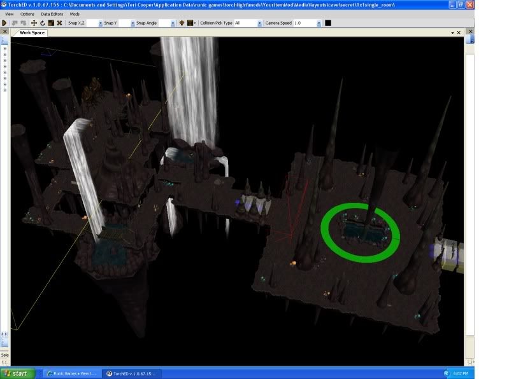Click the 6:02 PM taskbar clock

point(461,373)
